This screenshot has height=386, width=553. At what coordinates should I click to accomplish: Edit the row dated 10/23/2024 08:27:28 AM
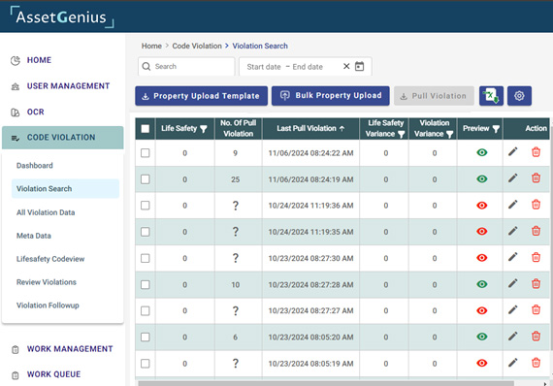513,283
